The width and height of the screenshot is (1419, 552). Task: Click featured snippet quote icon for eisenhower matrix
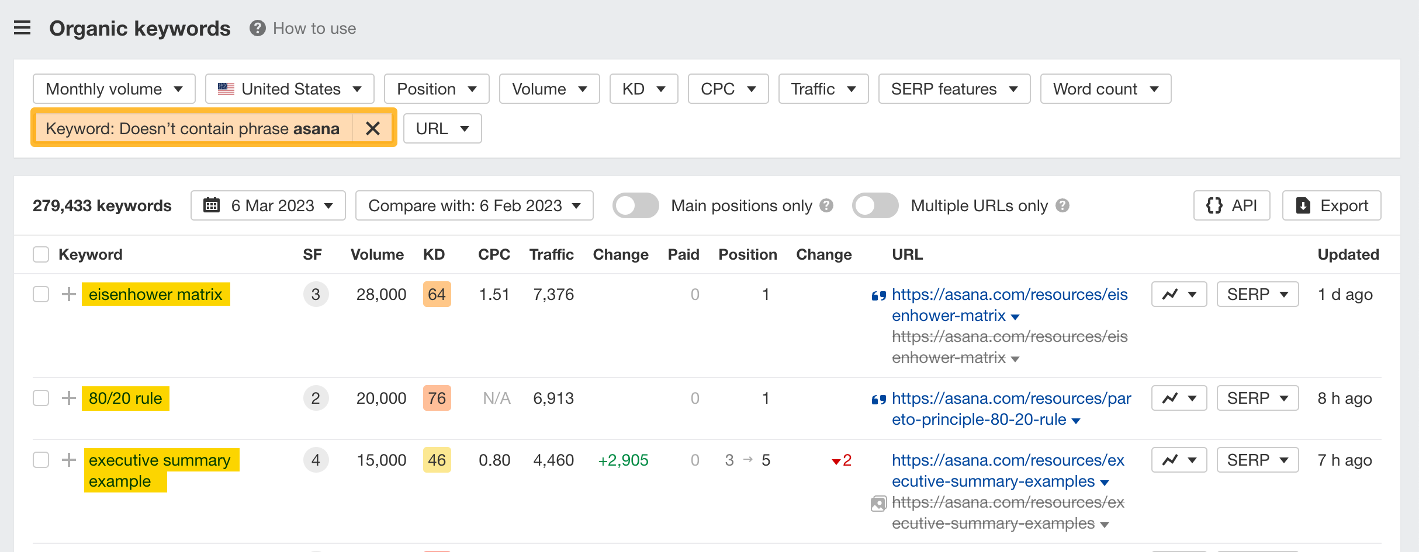[x=878, y=296]
